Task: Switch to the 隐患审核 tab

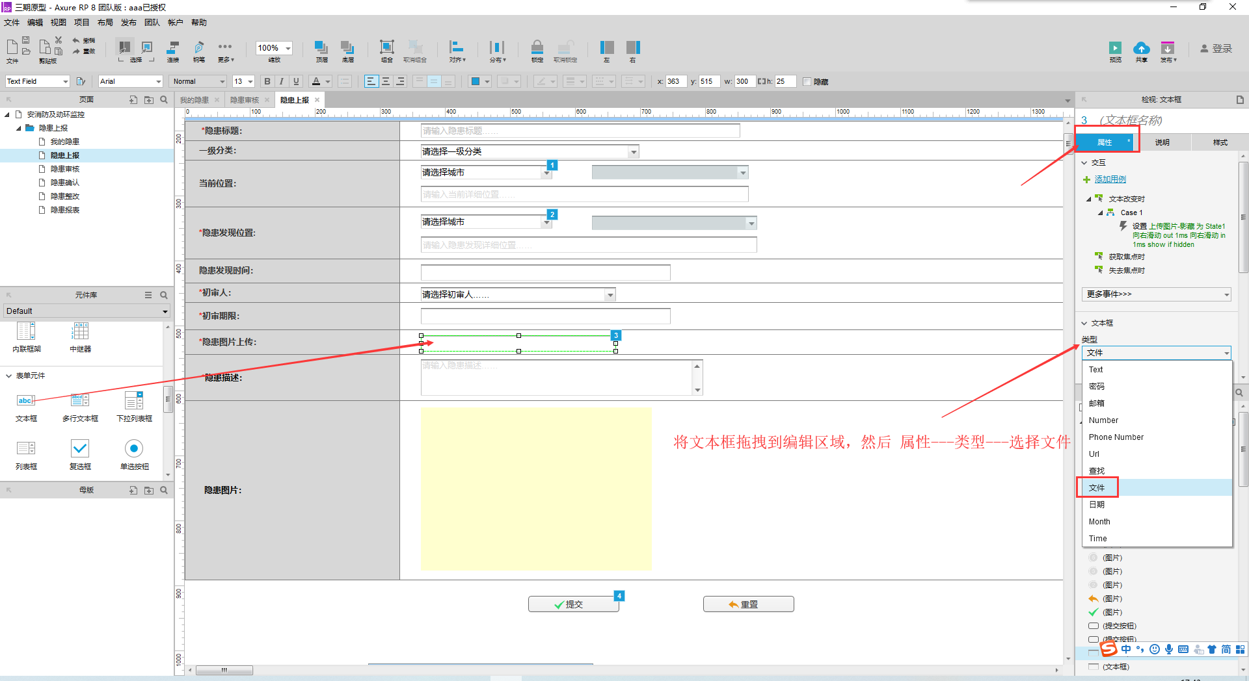Action: (246, 99)
